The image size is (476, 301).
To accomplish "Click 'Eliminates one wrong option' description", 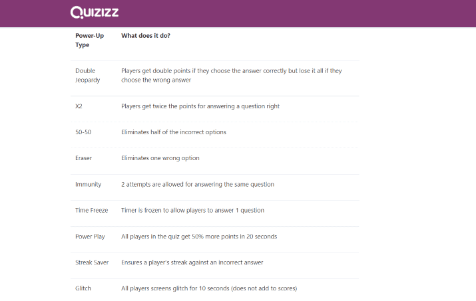I will pos(160,158).
